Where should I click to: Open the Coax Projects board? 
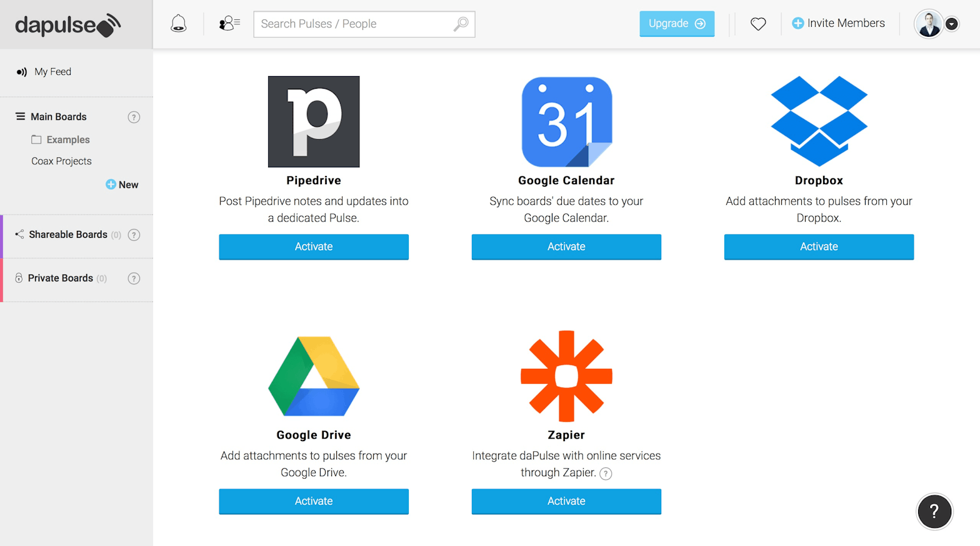pos(61,161)
